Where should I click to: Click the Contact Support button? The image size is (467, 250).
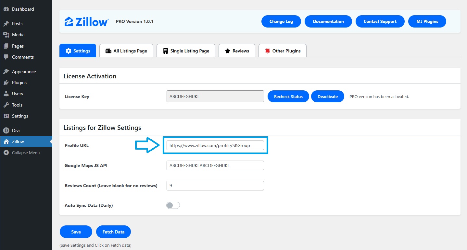pyautogui.click(x=380, y=21)
